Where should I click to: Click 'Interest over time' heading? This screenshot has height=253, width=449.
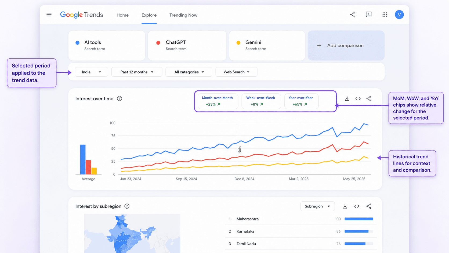(x=94, y=99)
